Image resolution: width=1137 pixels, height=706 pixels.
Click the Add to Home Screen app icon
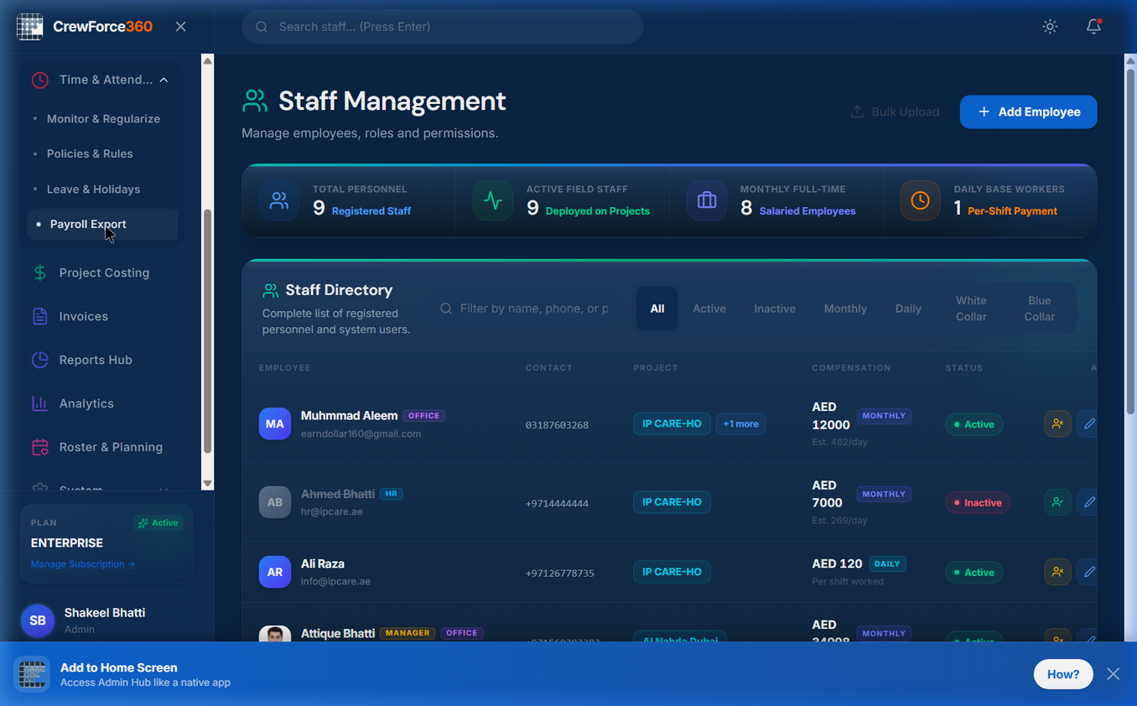point(33,674)
